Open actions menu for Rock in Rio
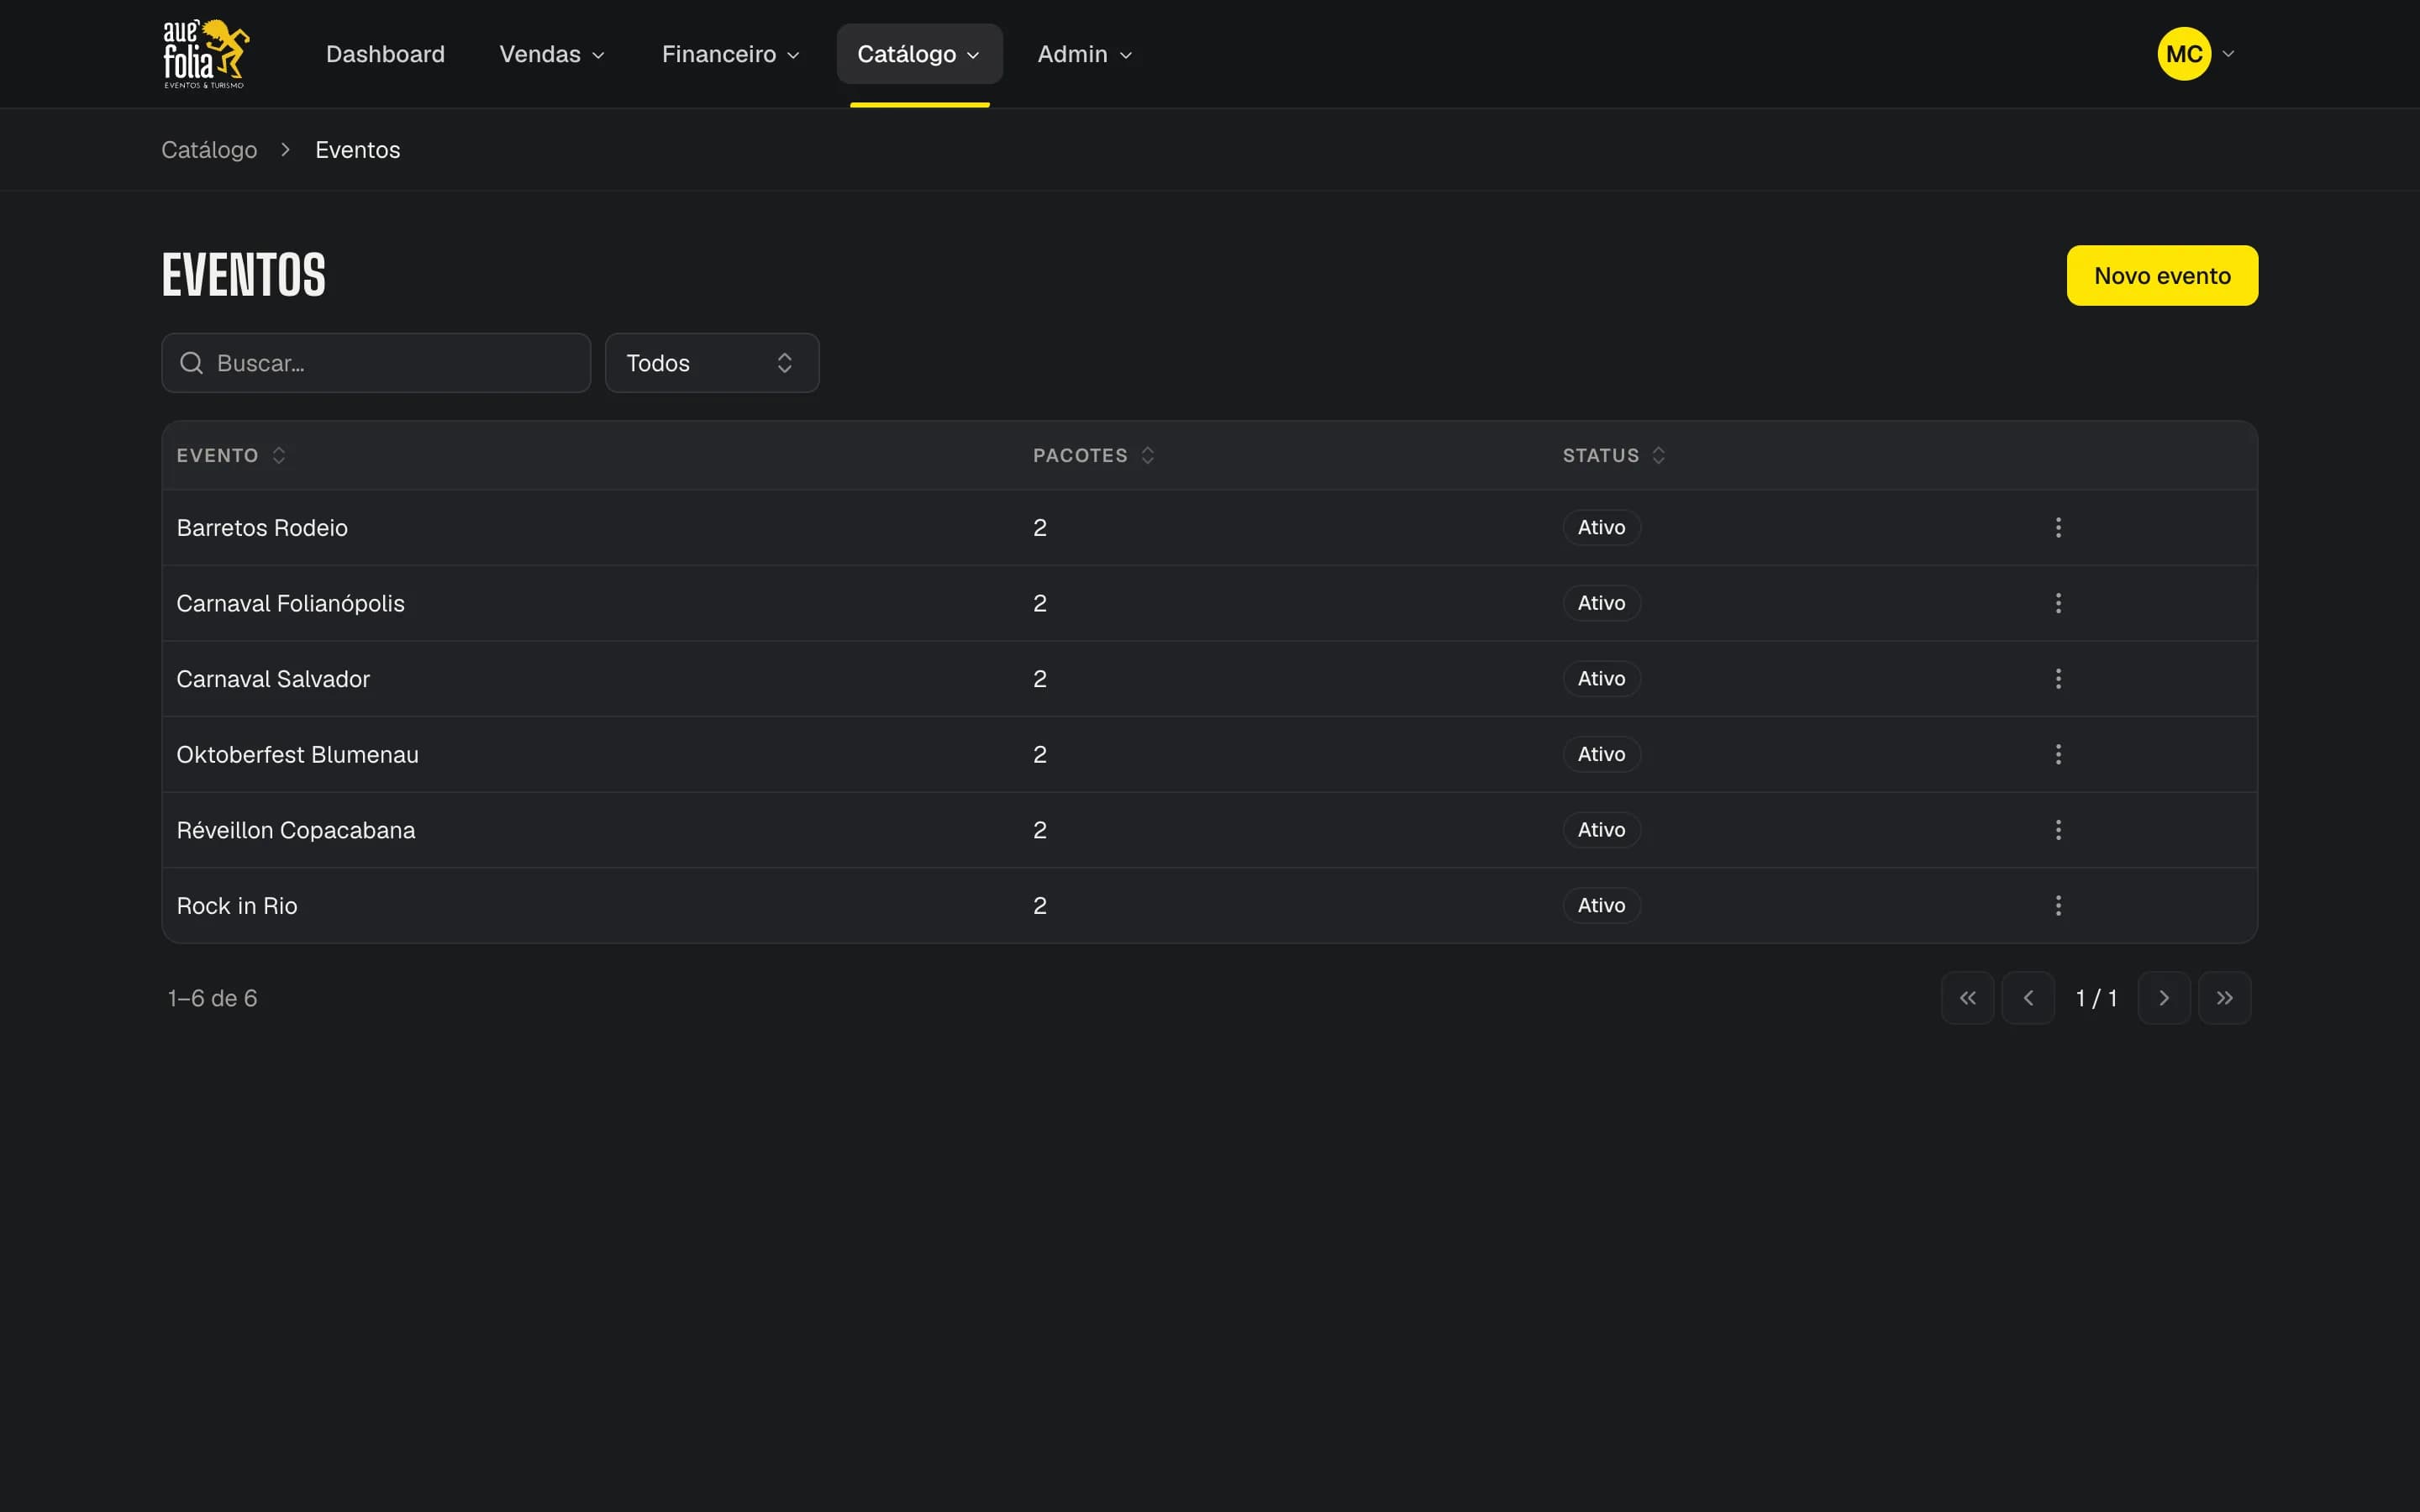 pyautogui.click(x=2058, y=906)
